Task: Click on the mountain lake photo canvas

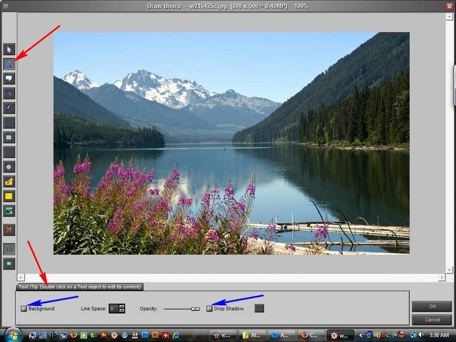Action: pos(231,143)
